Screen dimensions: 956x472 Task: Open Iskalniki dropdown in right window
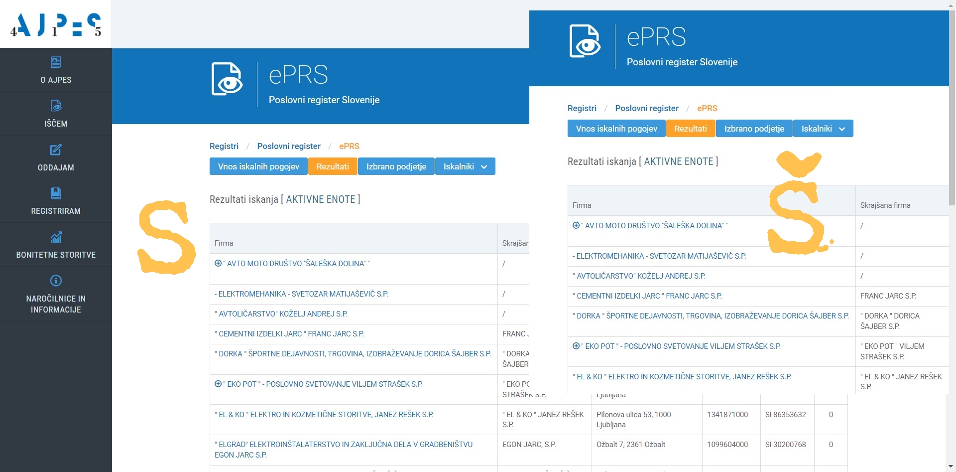[823, 129]
